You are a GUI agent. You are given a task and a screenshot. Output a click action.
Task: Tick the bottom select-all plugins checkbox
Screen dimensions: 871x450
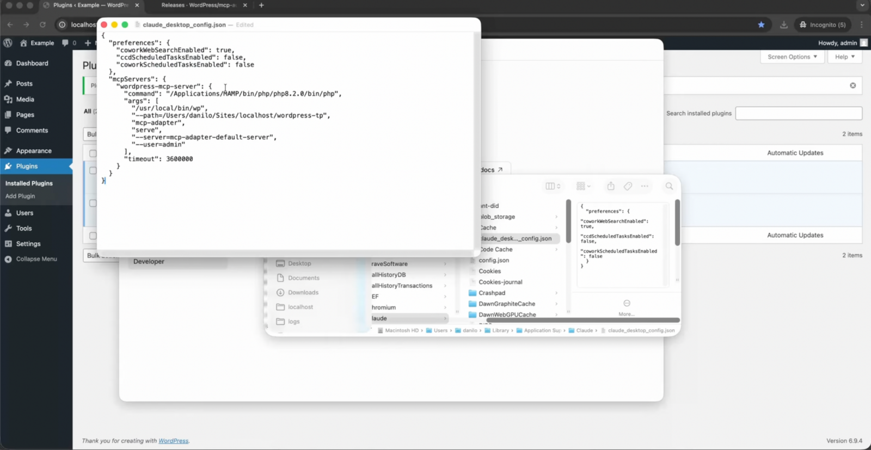click(x=93, y=236)
